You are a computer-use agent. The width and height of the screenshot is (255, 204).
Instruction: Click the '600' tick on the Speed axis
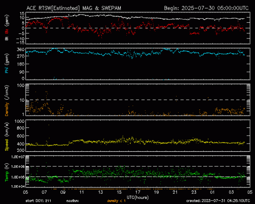pyautogui.click(x=21, y=136)
